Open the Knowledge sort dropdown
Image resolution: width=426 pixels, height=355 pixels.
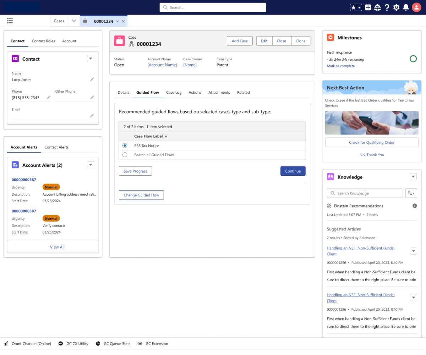click(x=411, y=193)
